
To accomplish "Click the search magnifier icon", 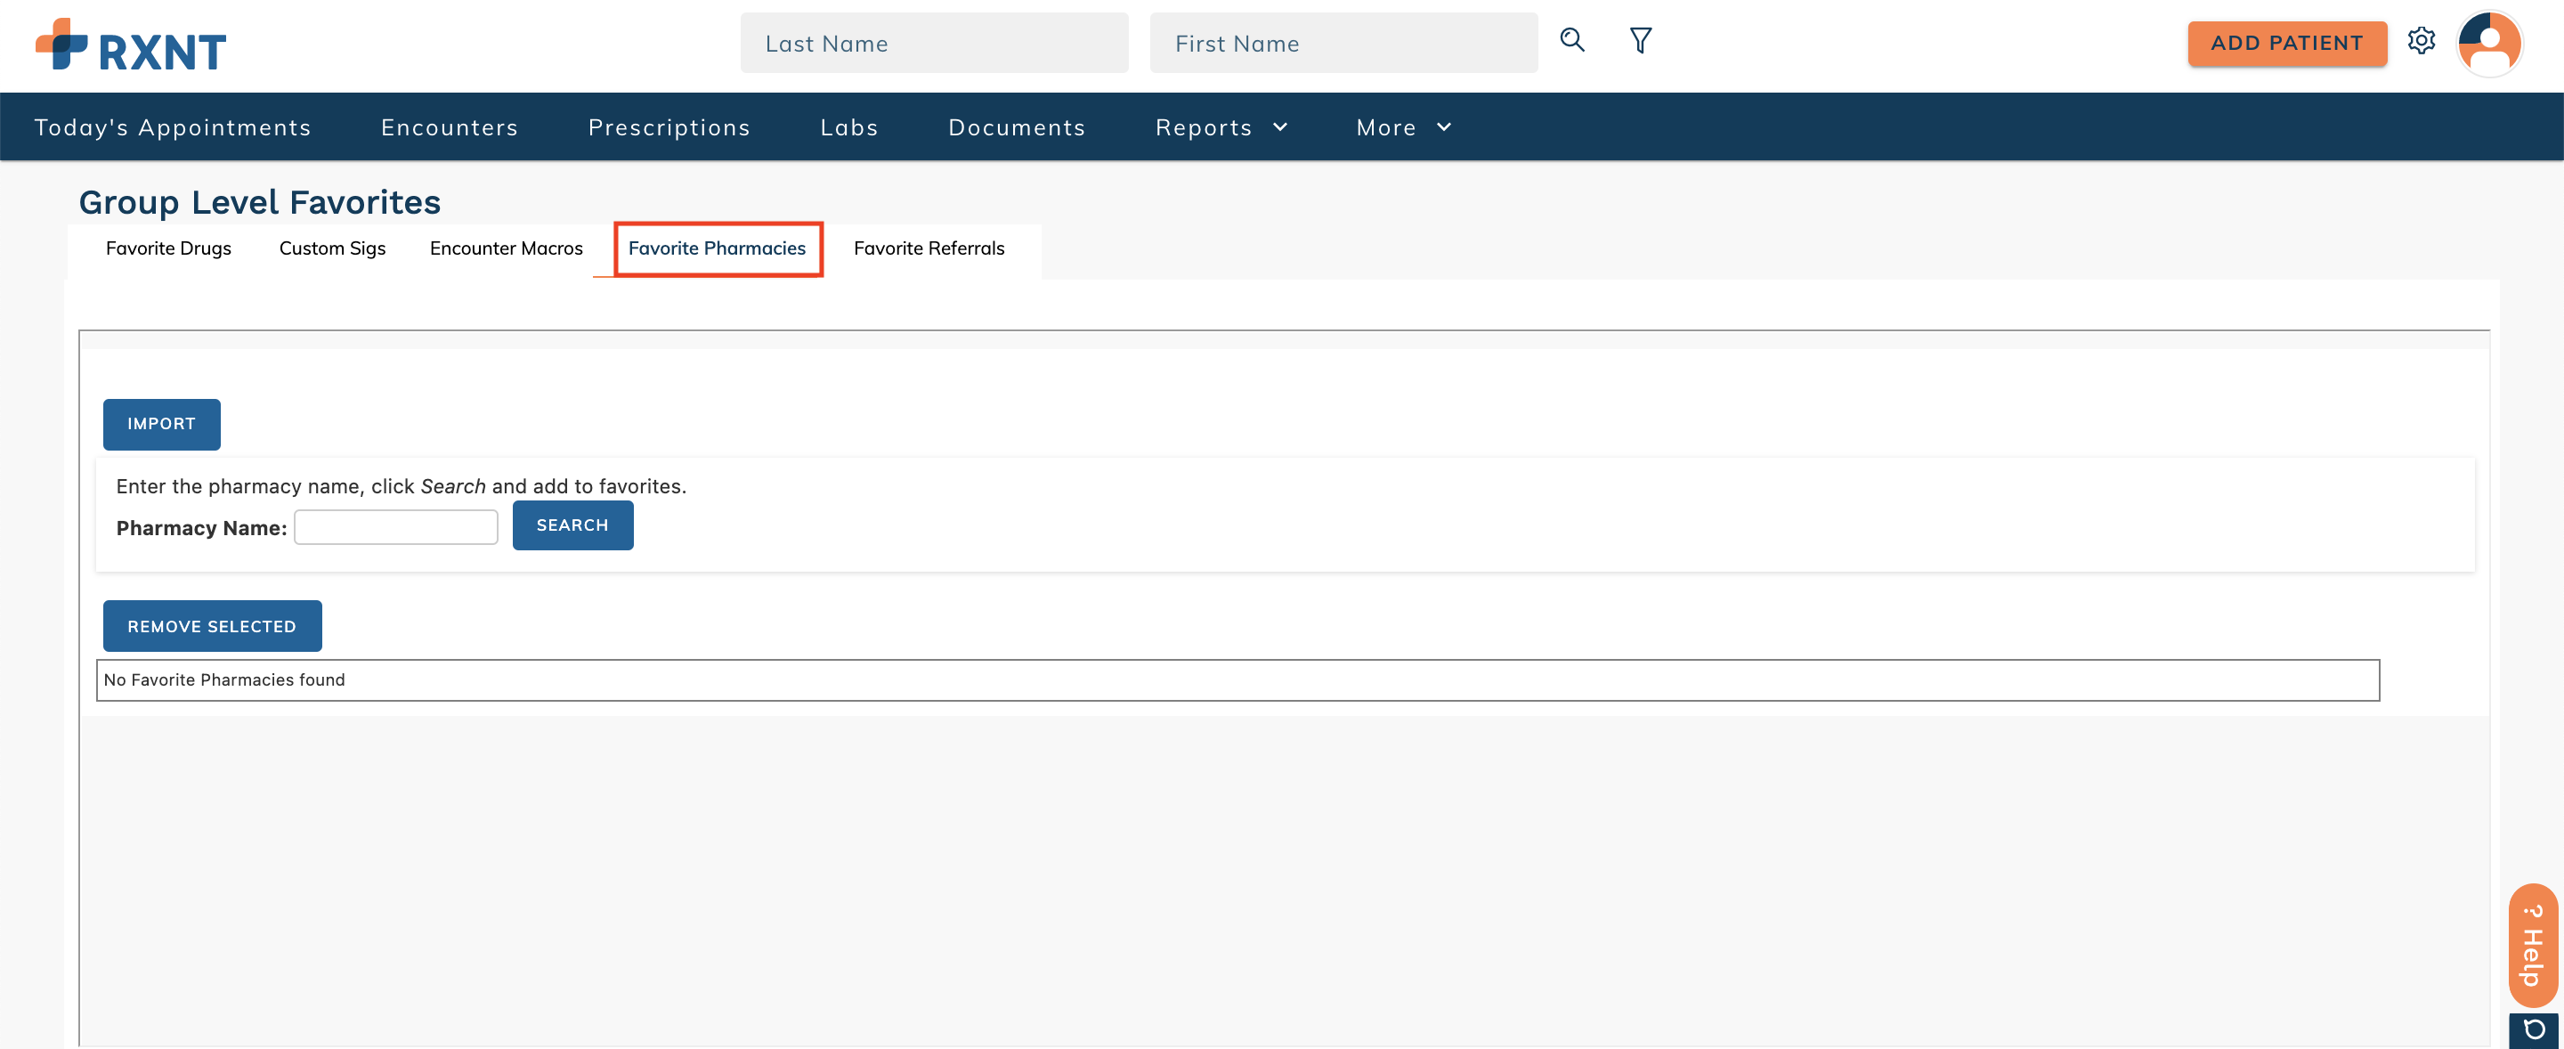I will point(1572,40).
